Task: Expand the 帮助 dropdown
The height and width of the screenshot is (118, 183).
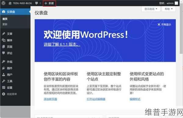Action: tap(169, 9)
